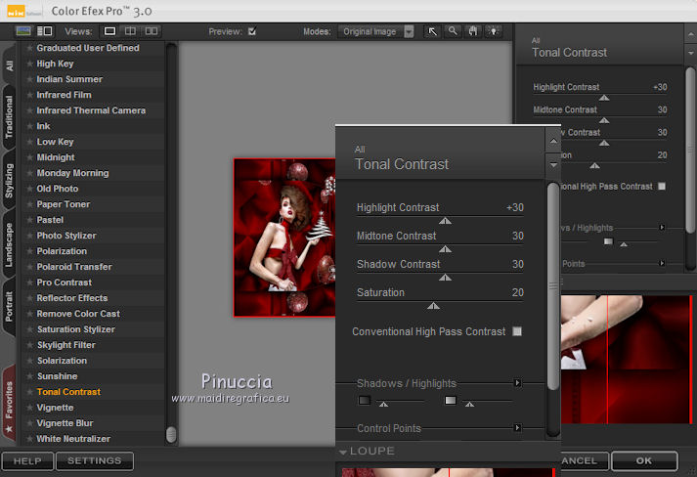Click the partly hidden Cancel button

tap(585, 461)
